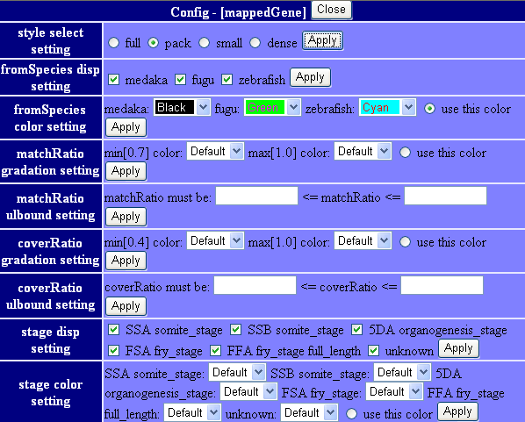
Task: Enable matchRatio gradation use this color
Action: (405, 153)
